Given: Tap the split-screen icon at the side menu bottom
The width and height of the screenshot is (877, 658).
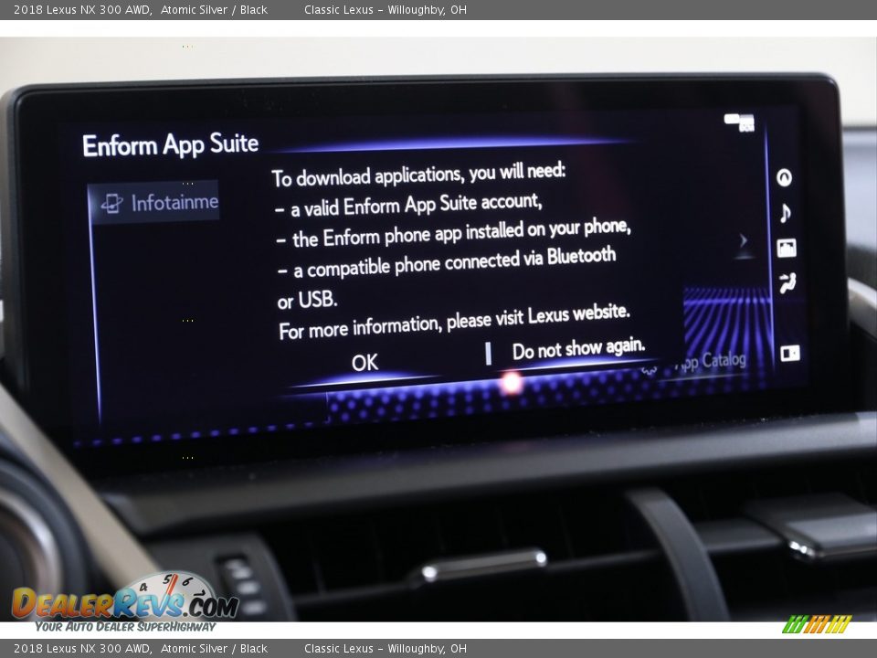Looking at the screenshot, I should (789, 353).
